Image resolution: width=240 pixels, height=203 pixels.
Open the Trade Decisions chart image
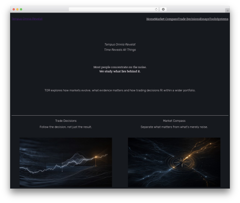pos(66,162)
